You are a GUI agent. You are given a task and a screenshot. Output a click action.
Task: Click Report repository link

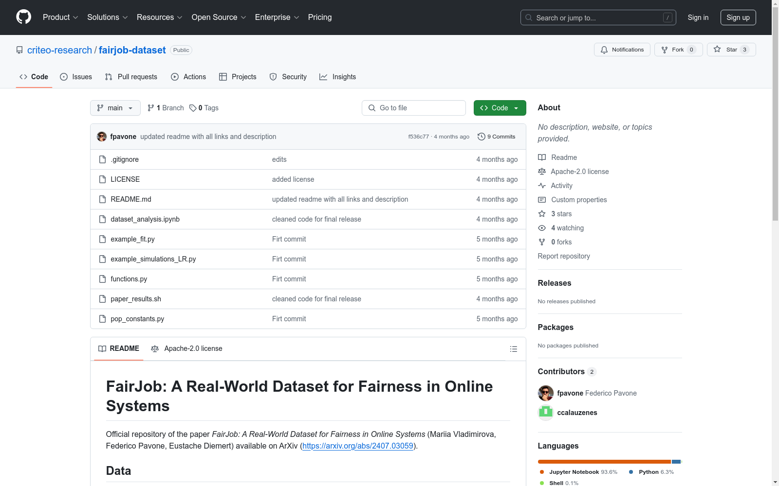click(564, 256)
